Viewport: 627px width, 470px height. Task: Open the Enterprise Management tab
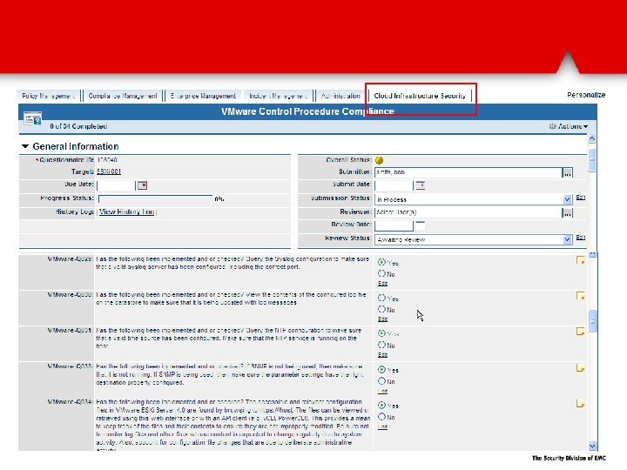click(203, 96)
